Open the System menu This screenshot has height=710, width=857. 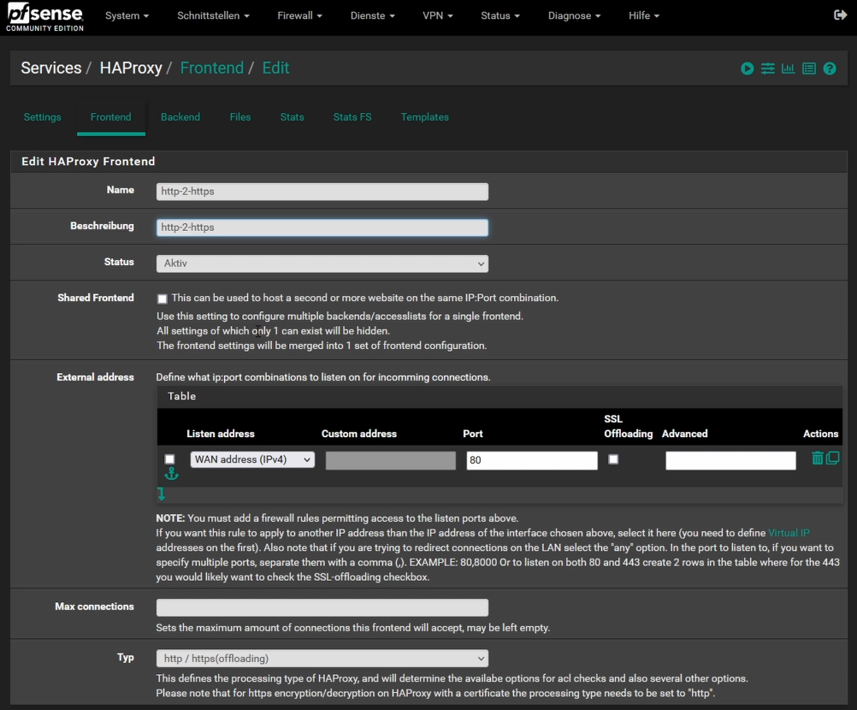tap(127, 15)
